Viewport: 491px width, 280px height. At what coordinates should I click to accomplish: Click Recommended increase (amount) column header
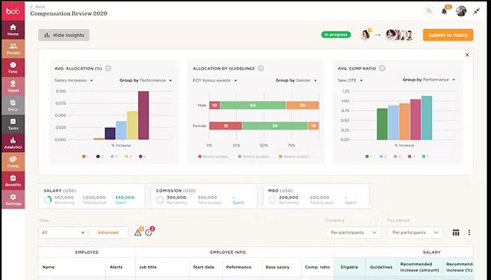[x=419, y=267]
